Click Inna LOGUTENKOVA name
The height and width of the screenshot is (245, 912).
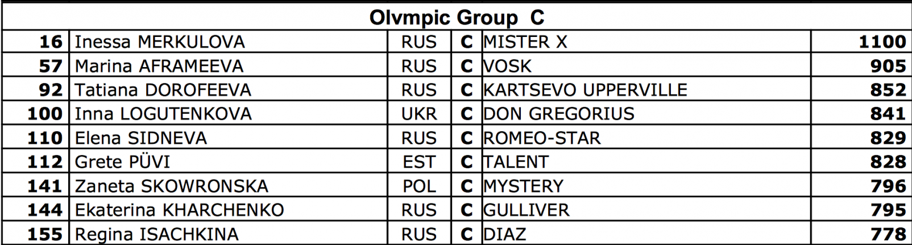pos(163,114)
